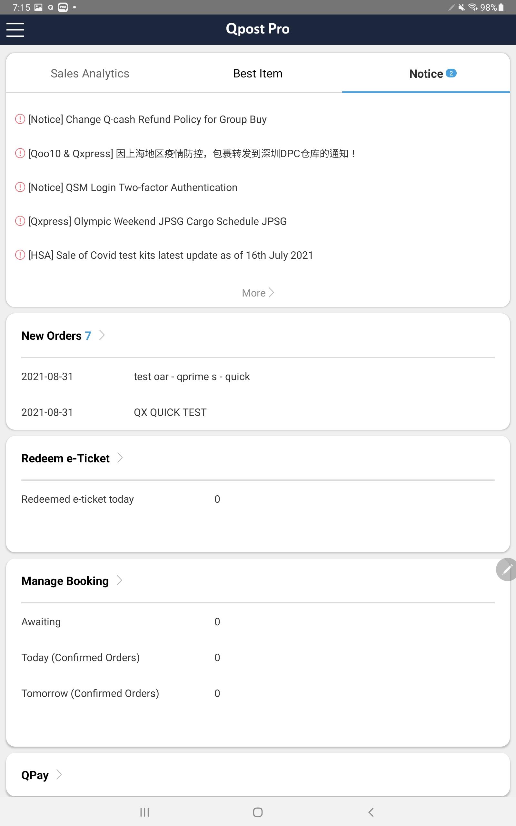Expand New Orders with its chevron
The image size is (516, 826).
click(102, 335)
